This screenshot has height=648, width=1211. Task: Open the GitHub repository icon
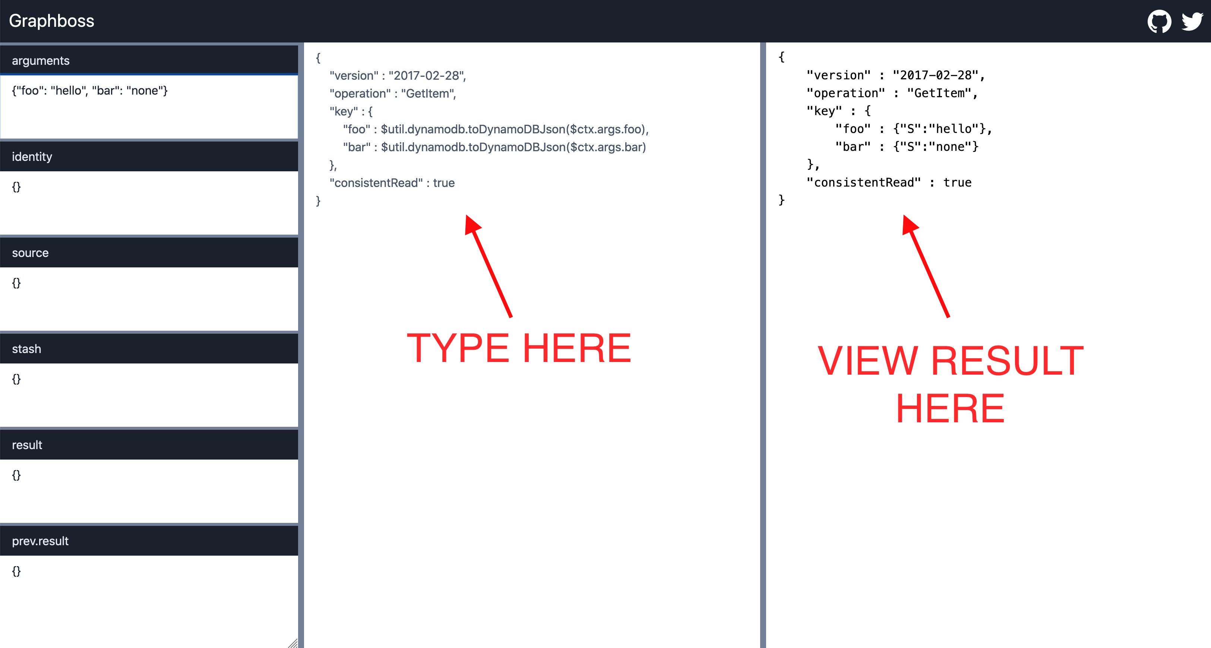click(1159, 21)
